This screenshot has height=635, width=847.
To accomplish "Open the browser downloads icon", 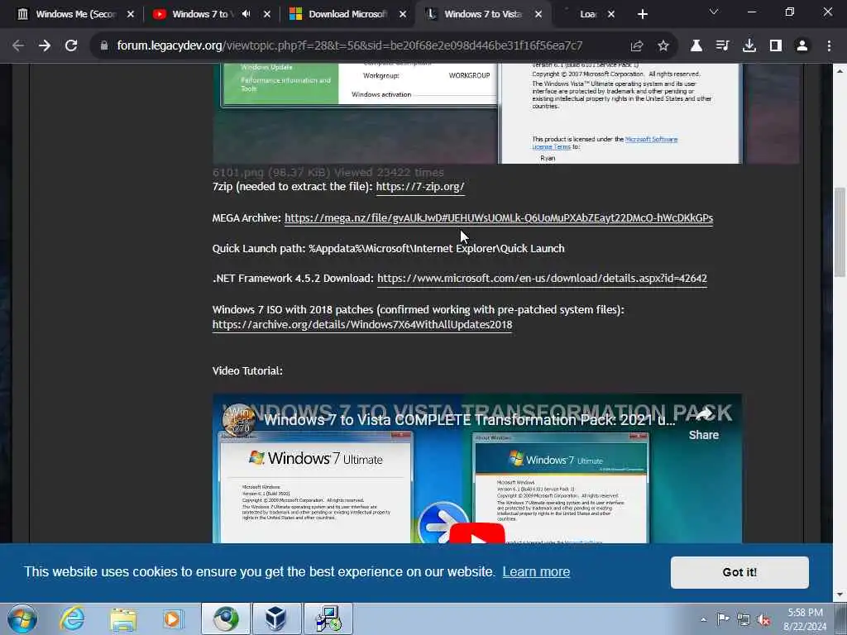I will pyautogui.click(x=749, y=46).
